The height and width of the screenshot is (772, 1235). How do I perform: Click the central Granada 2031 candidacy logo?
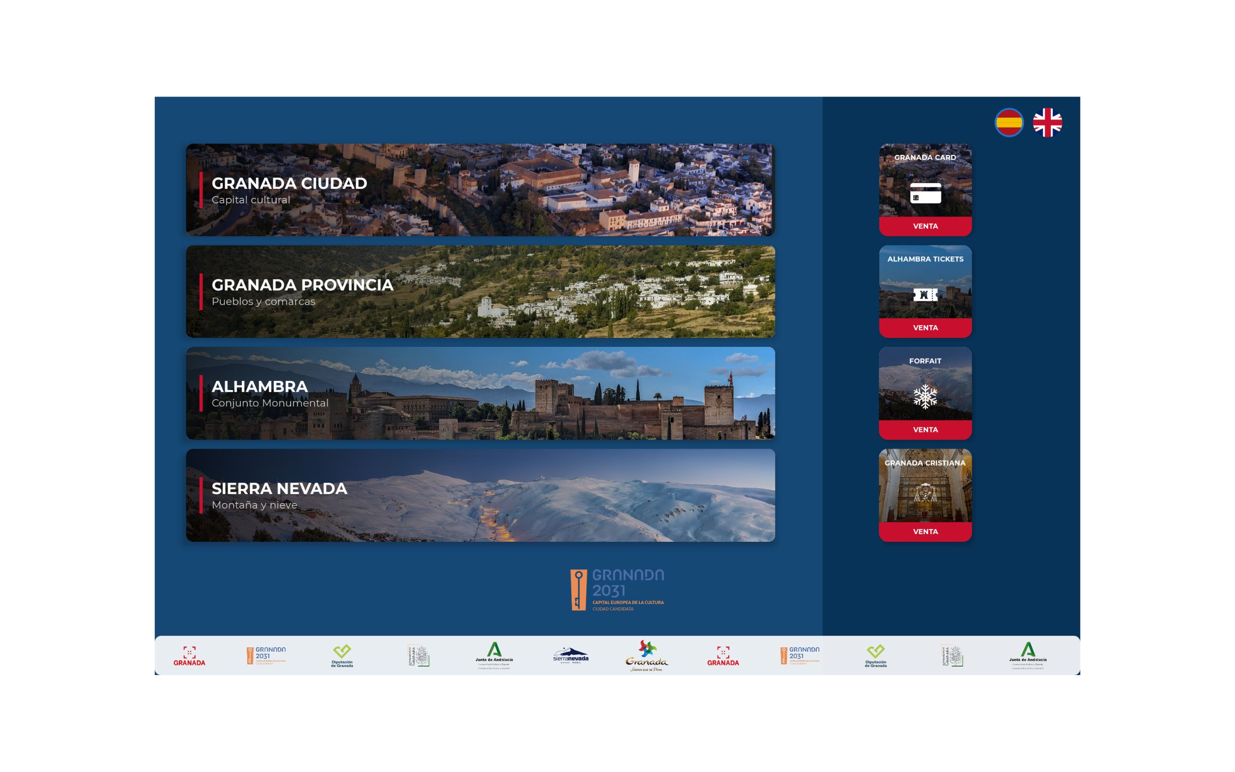[617, 590]
